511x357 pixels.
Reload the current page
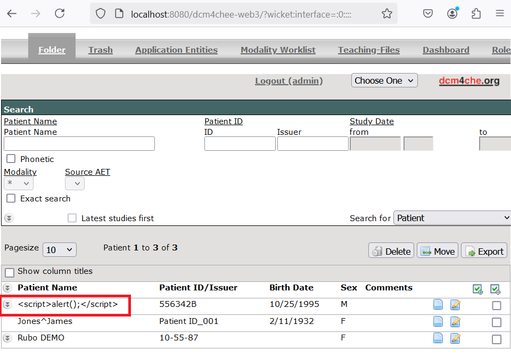pyautogui.click(x=60, y=14)
